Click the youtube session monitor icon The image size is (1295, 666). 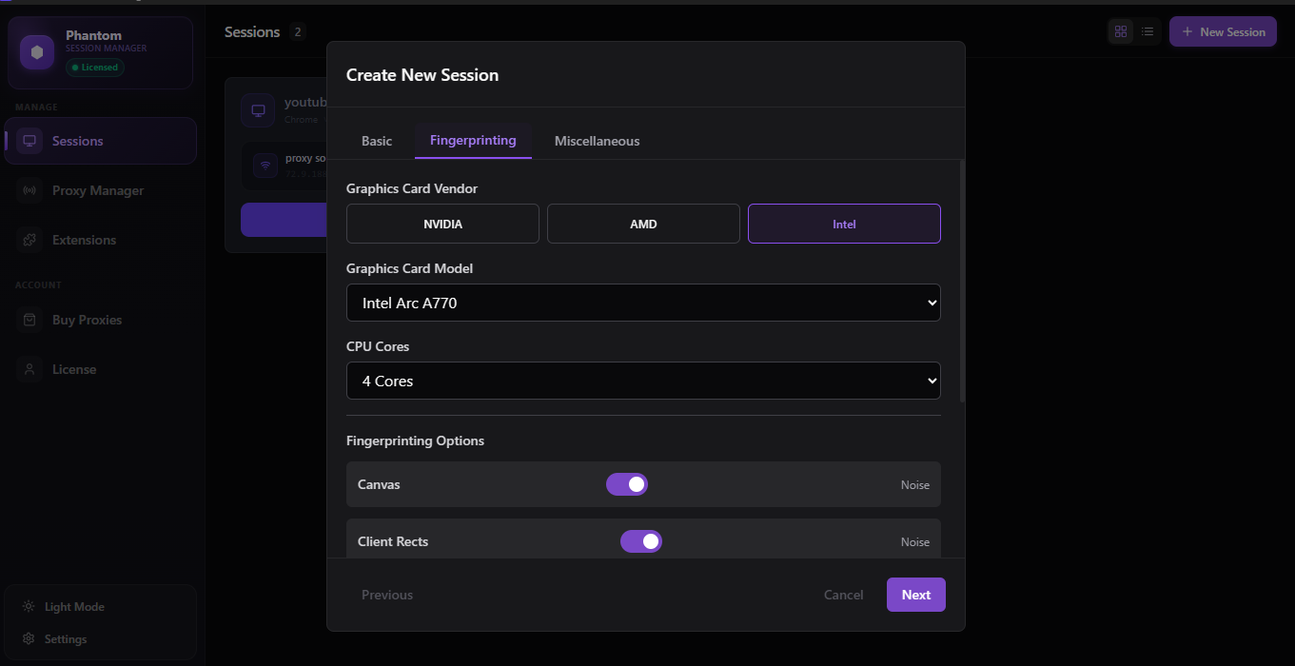(x=258, y=110)
